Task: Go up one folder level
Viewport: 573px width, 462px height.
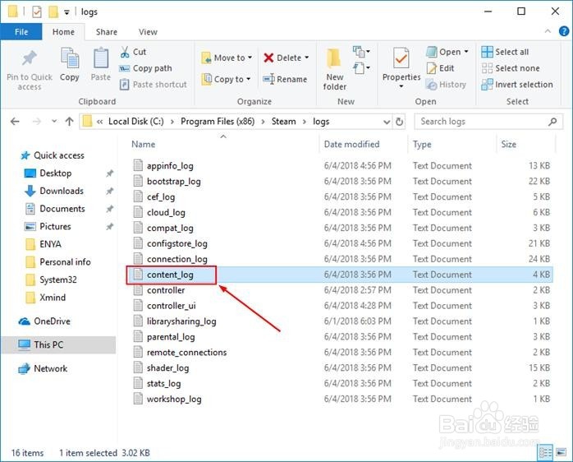Action: (x=70, y=122)
